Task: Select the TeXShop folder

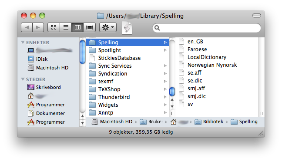Action: tap(128, 89)
